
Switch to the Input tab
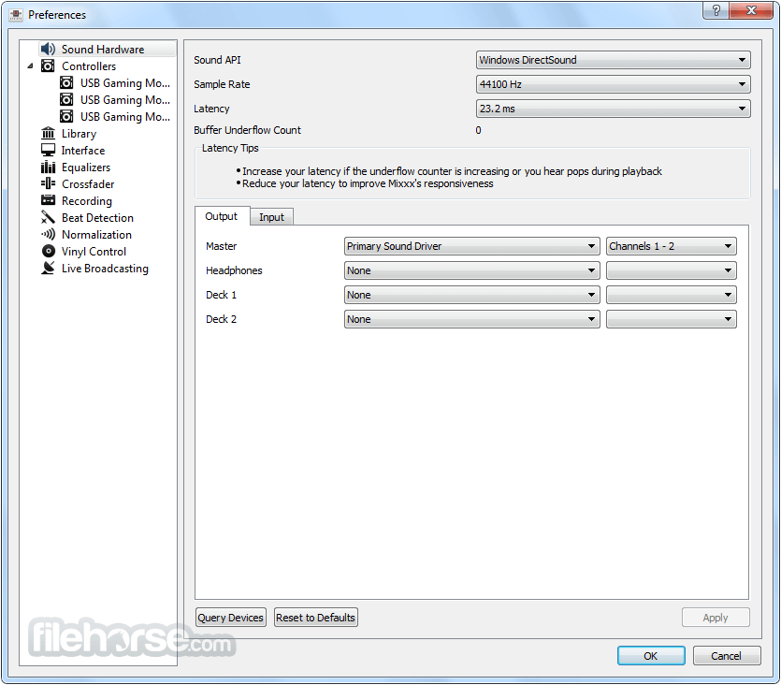(x=271, y=217)
